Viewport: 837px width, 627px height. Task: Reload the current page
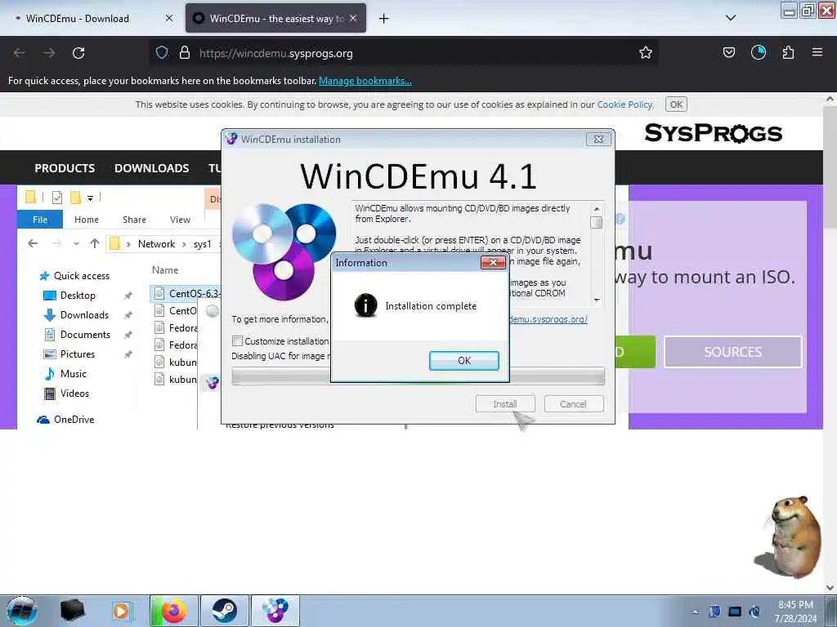click(78, 53)
